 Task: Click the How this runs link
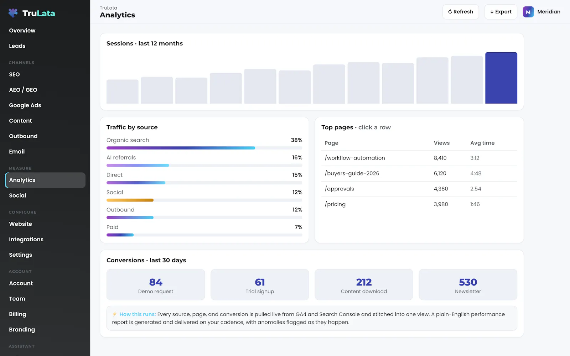coord(138,314)
